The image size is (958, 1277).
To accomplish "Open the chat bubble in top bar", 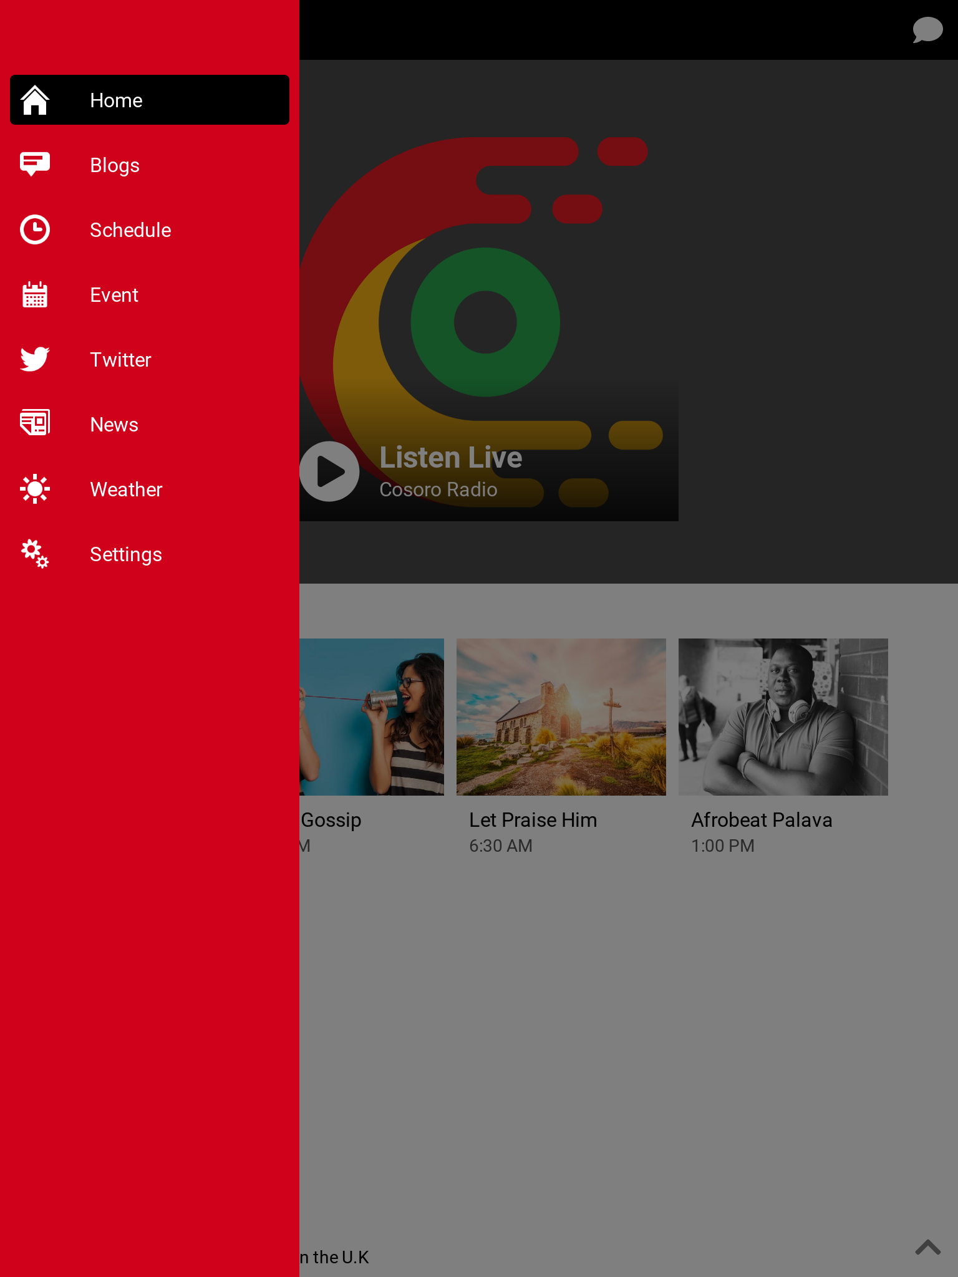I will pos(927,30).
